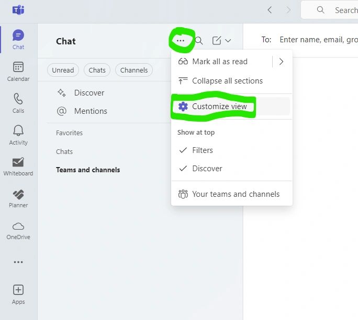Click the back navigation arrow
Screen dimensions: 358x320
[270, 10]
